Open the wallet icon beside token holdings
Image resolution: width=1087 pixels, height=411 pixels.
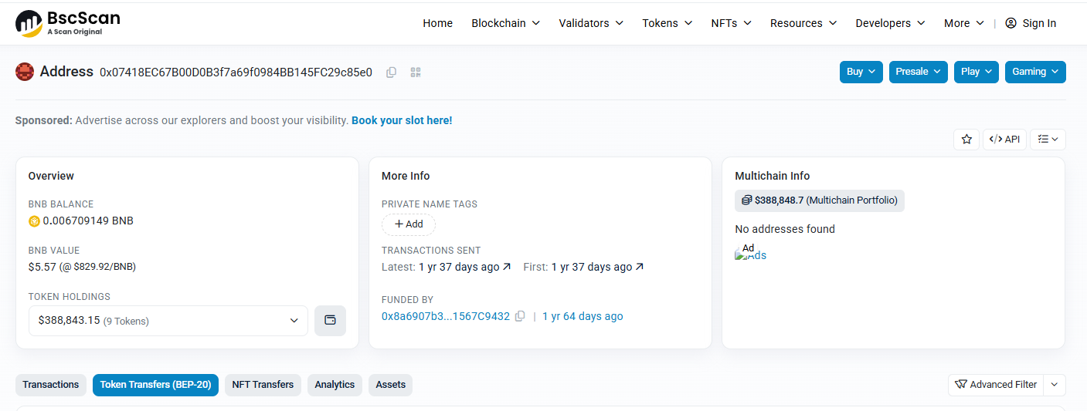(x=330, y=321)
